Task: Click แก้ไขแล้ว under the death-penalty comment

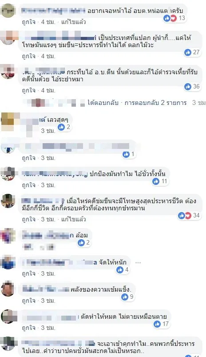Action: pyautogui.click(x=73, y=219)
